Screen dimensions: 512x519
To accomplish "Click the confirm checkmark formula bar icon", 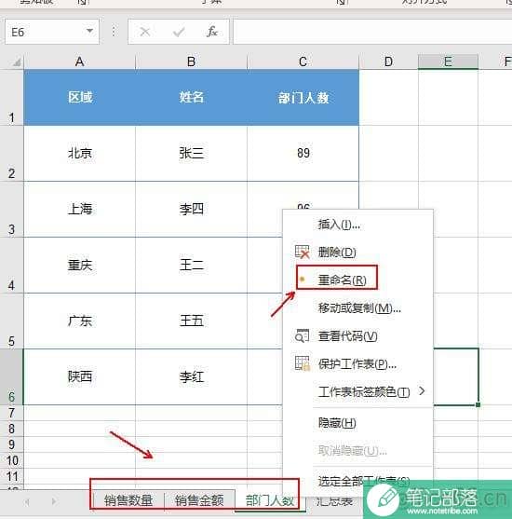I will (179, 32).
